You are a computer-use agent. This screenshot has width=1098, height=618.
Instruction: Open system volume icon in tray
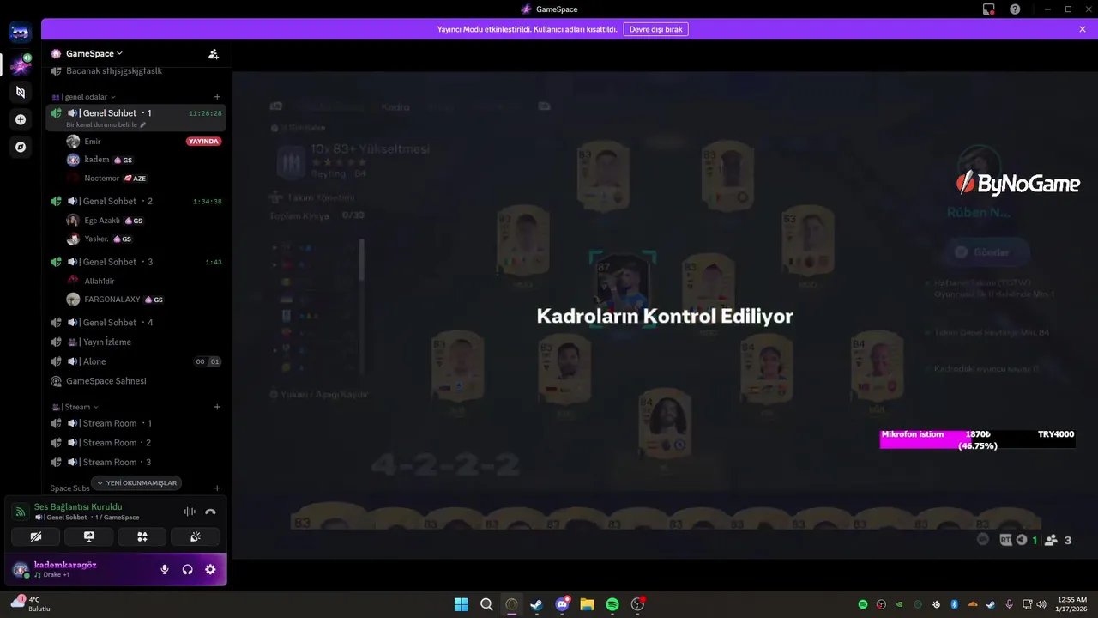[1041, 604]
